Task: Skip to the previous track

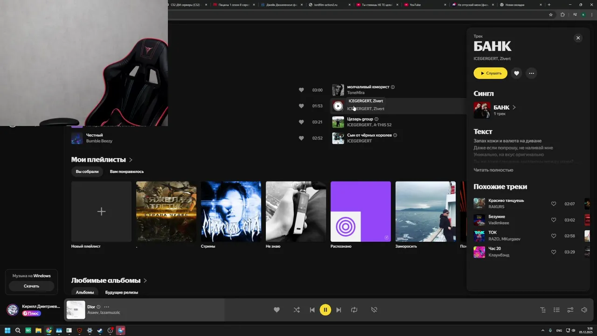Action: tap(312, 310)
